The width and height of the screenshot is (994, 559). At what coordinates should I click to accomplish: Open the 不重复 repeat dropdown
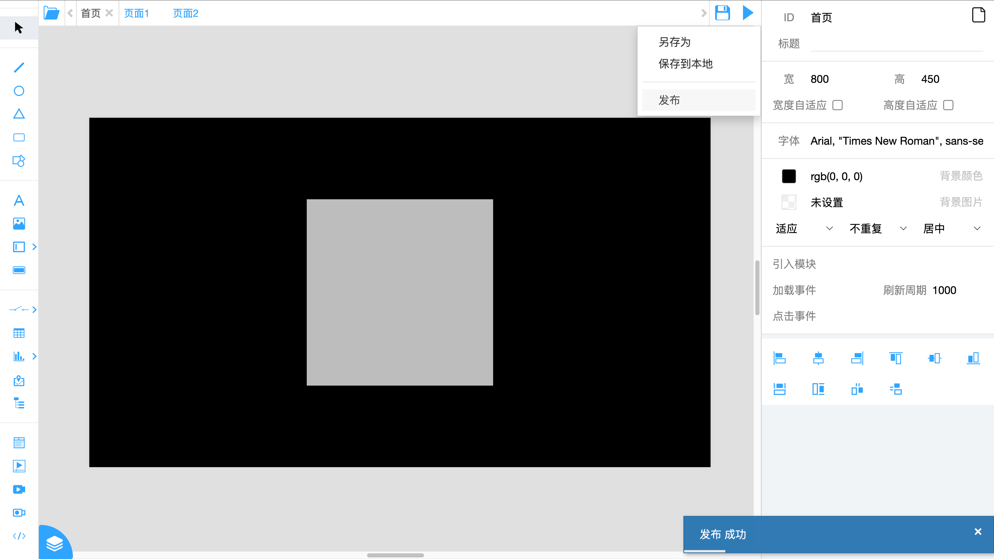(x=878, y=229)
